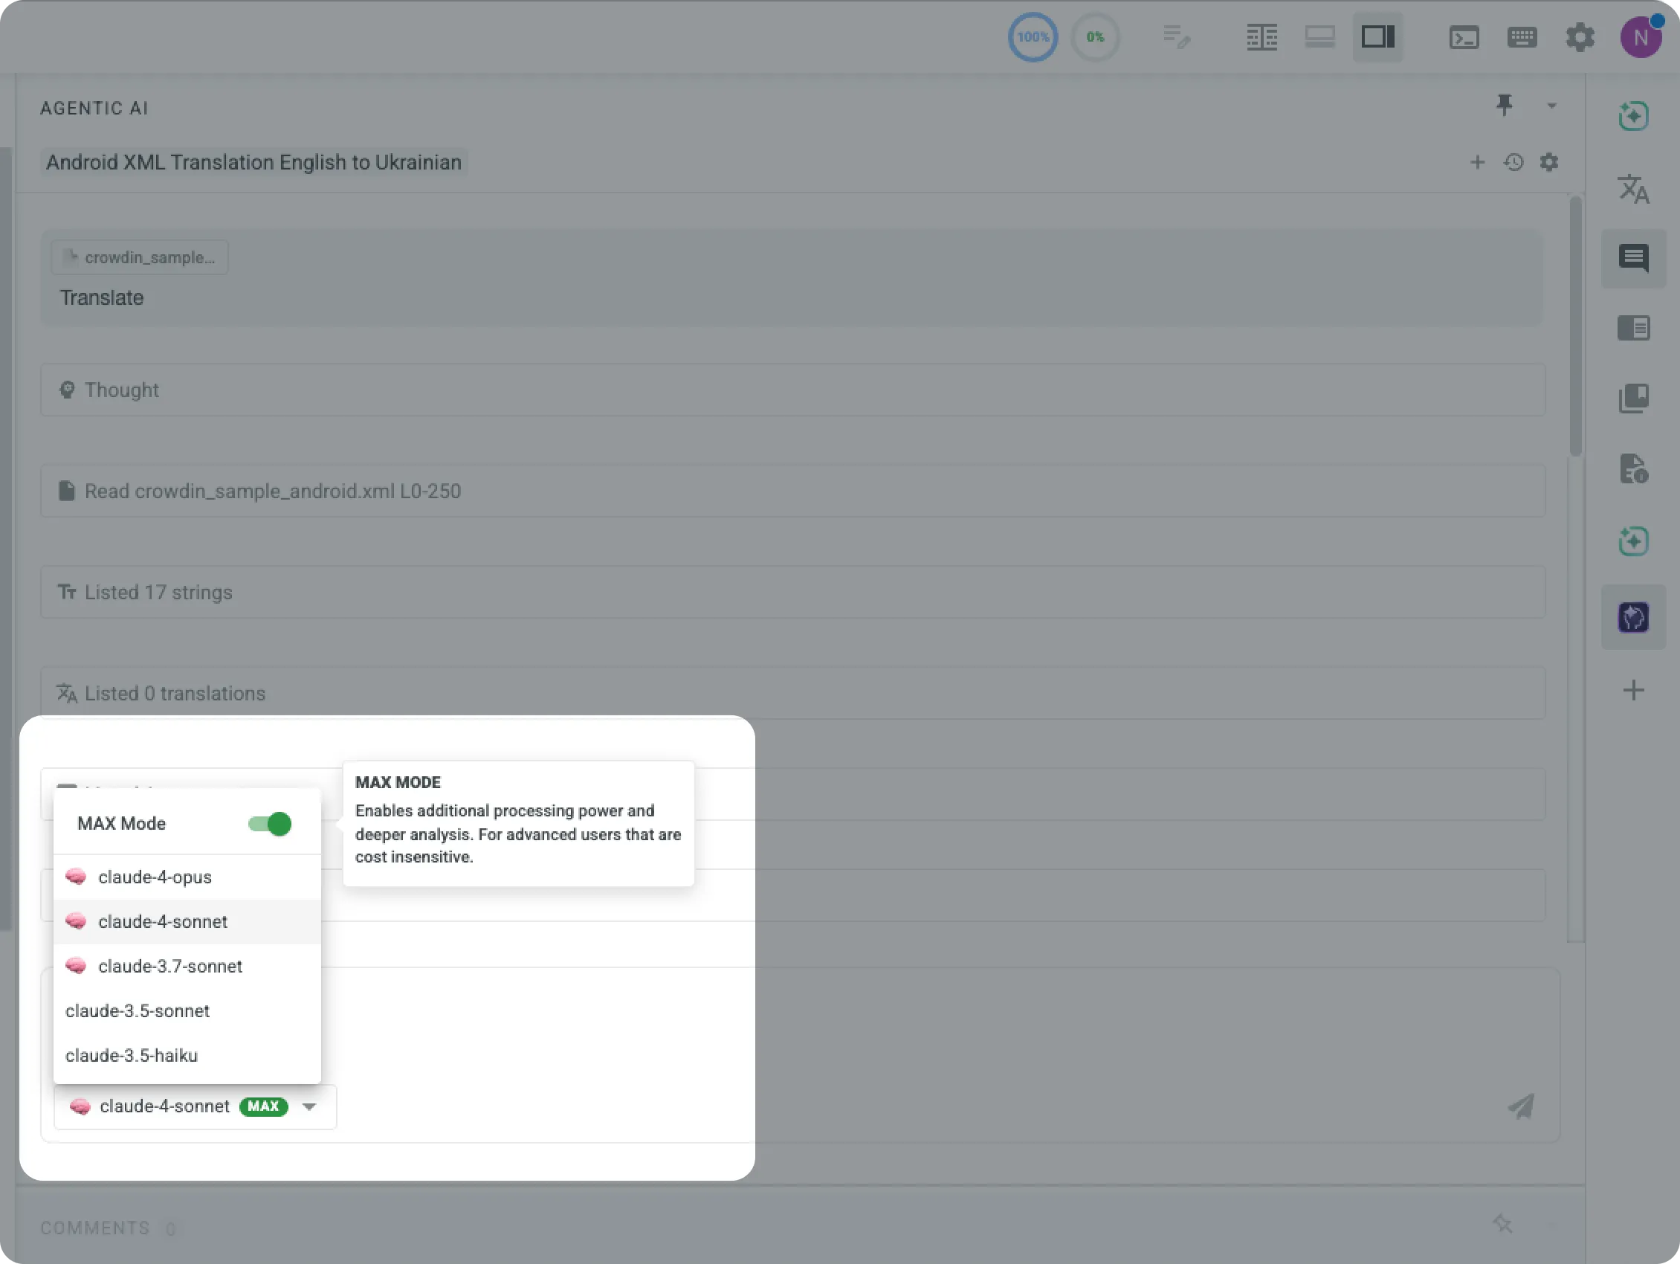Open claude-4-sonnet MAX model dropdown
The image size is (1680, 1264).
195,1107
